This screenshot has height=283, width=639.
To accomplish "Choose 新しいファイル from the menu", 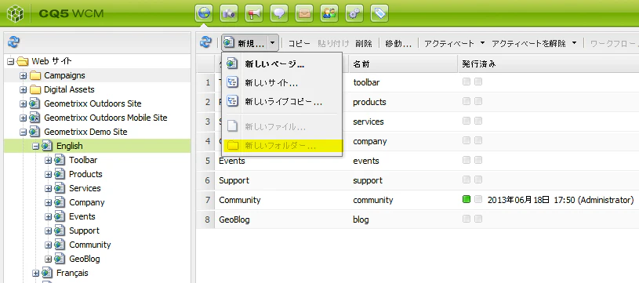I will pyautogui.click(x=281, y=126).
